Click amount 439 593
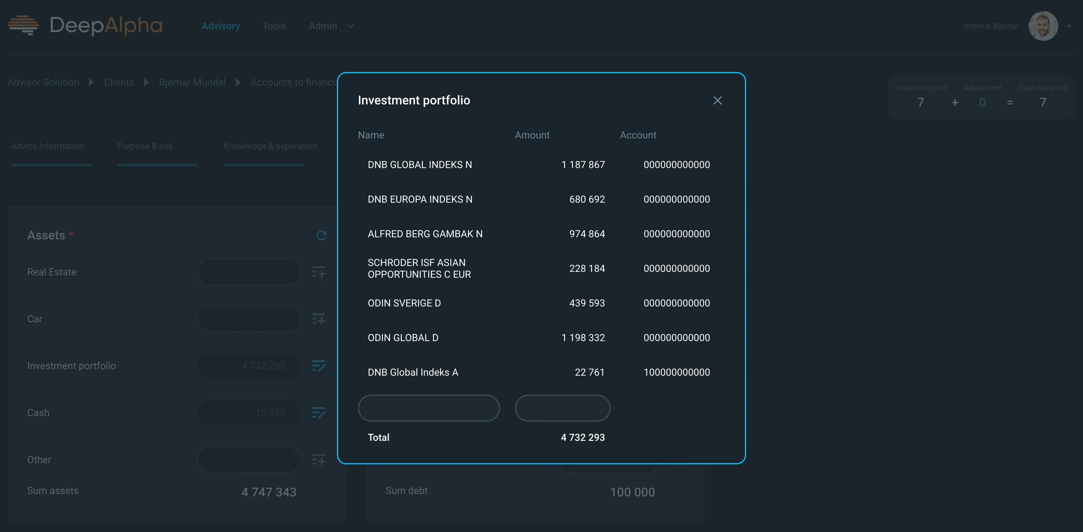 click(587, 303)
